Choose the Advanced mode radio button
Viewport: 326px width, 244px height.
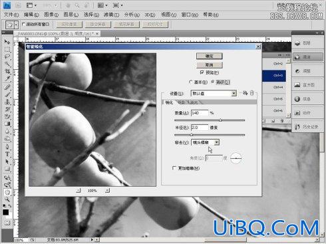click(x=213, y=82)
